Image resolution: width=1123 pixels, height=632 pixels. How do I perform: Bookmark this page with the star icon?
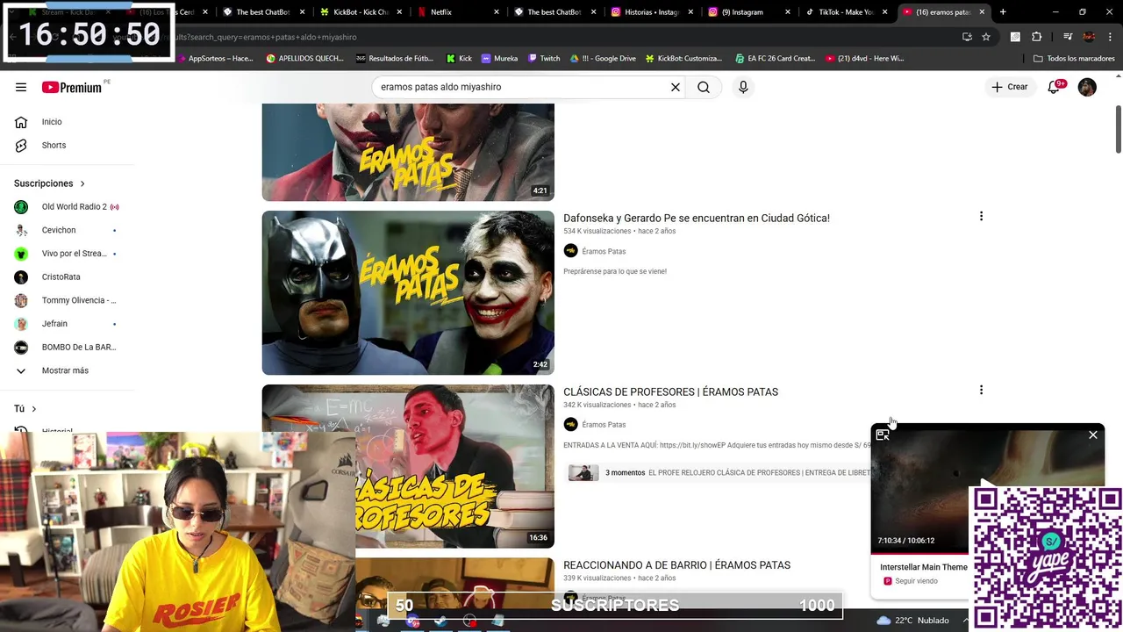986,37
